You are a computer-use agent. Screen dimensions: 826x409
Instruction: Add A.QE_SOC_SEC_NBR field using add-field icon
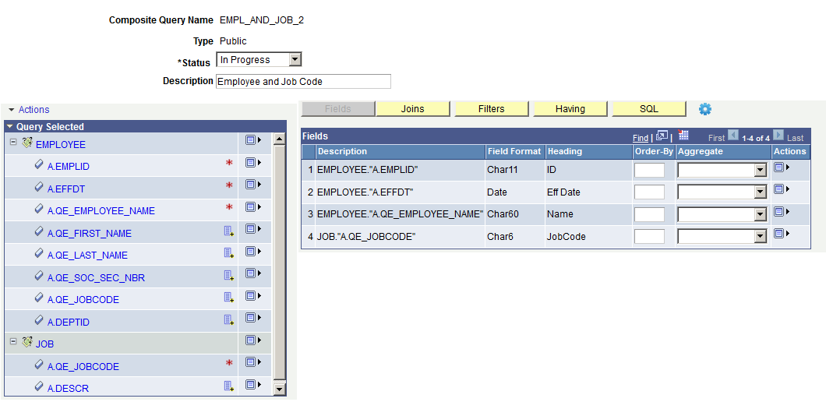228,275
